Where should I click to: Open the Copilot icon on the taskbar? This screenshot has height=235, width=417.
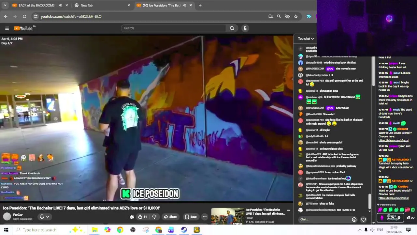tap(107, 230)
